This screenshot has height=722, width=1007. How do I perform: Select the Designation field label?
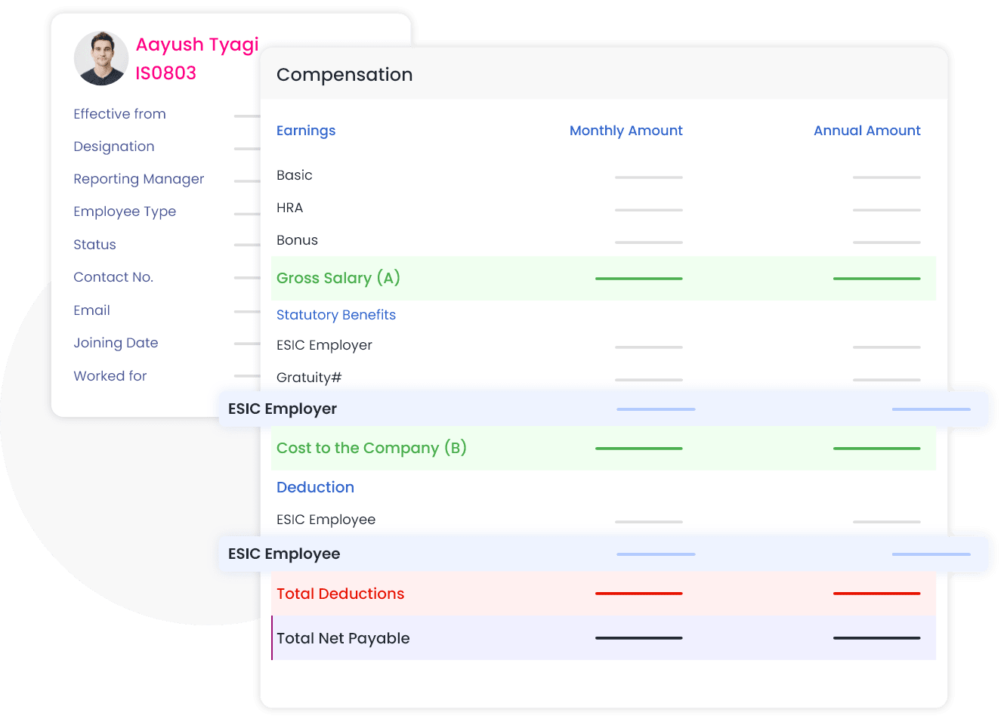coord(113,147)
